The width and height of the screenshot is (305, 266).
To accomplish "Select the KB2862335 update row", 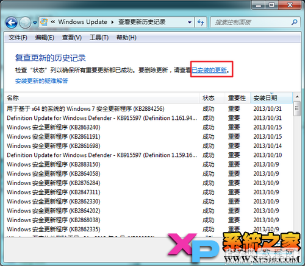I will coord(148,229).
